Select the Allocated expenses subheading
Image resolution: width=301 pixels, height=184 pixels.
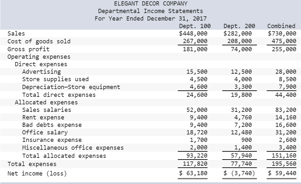46,102
